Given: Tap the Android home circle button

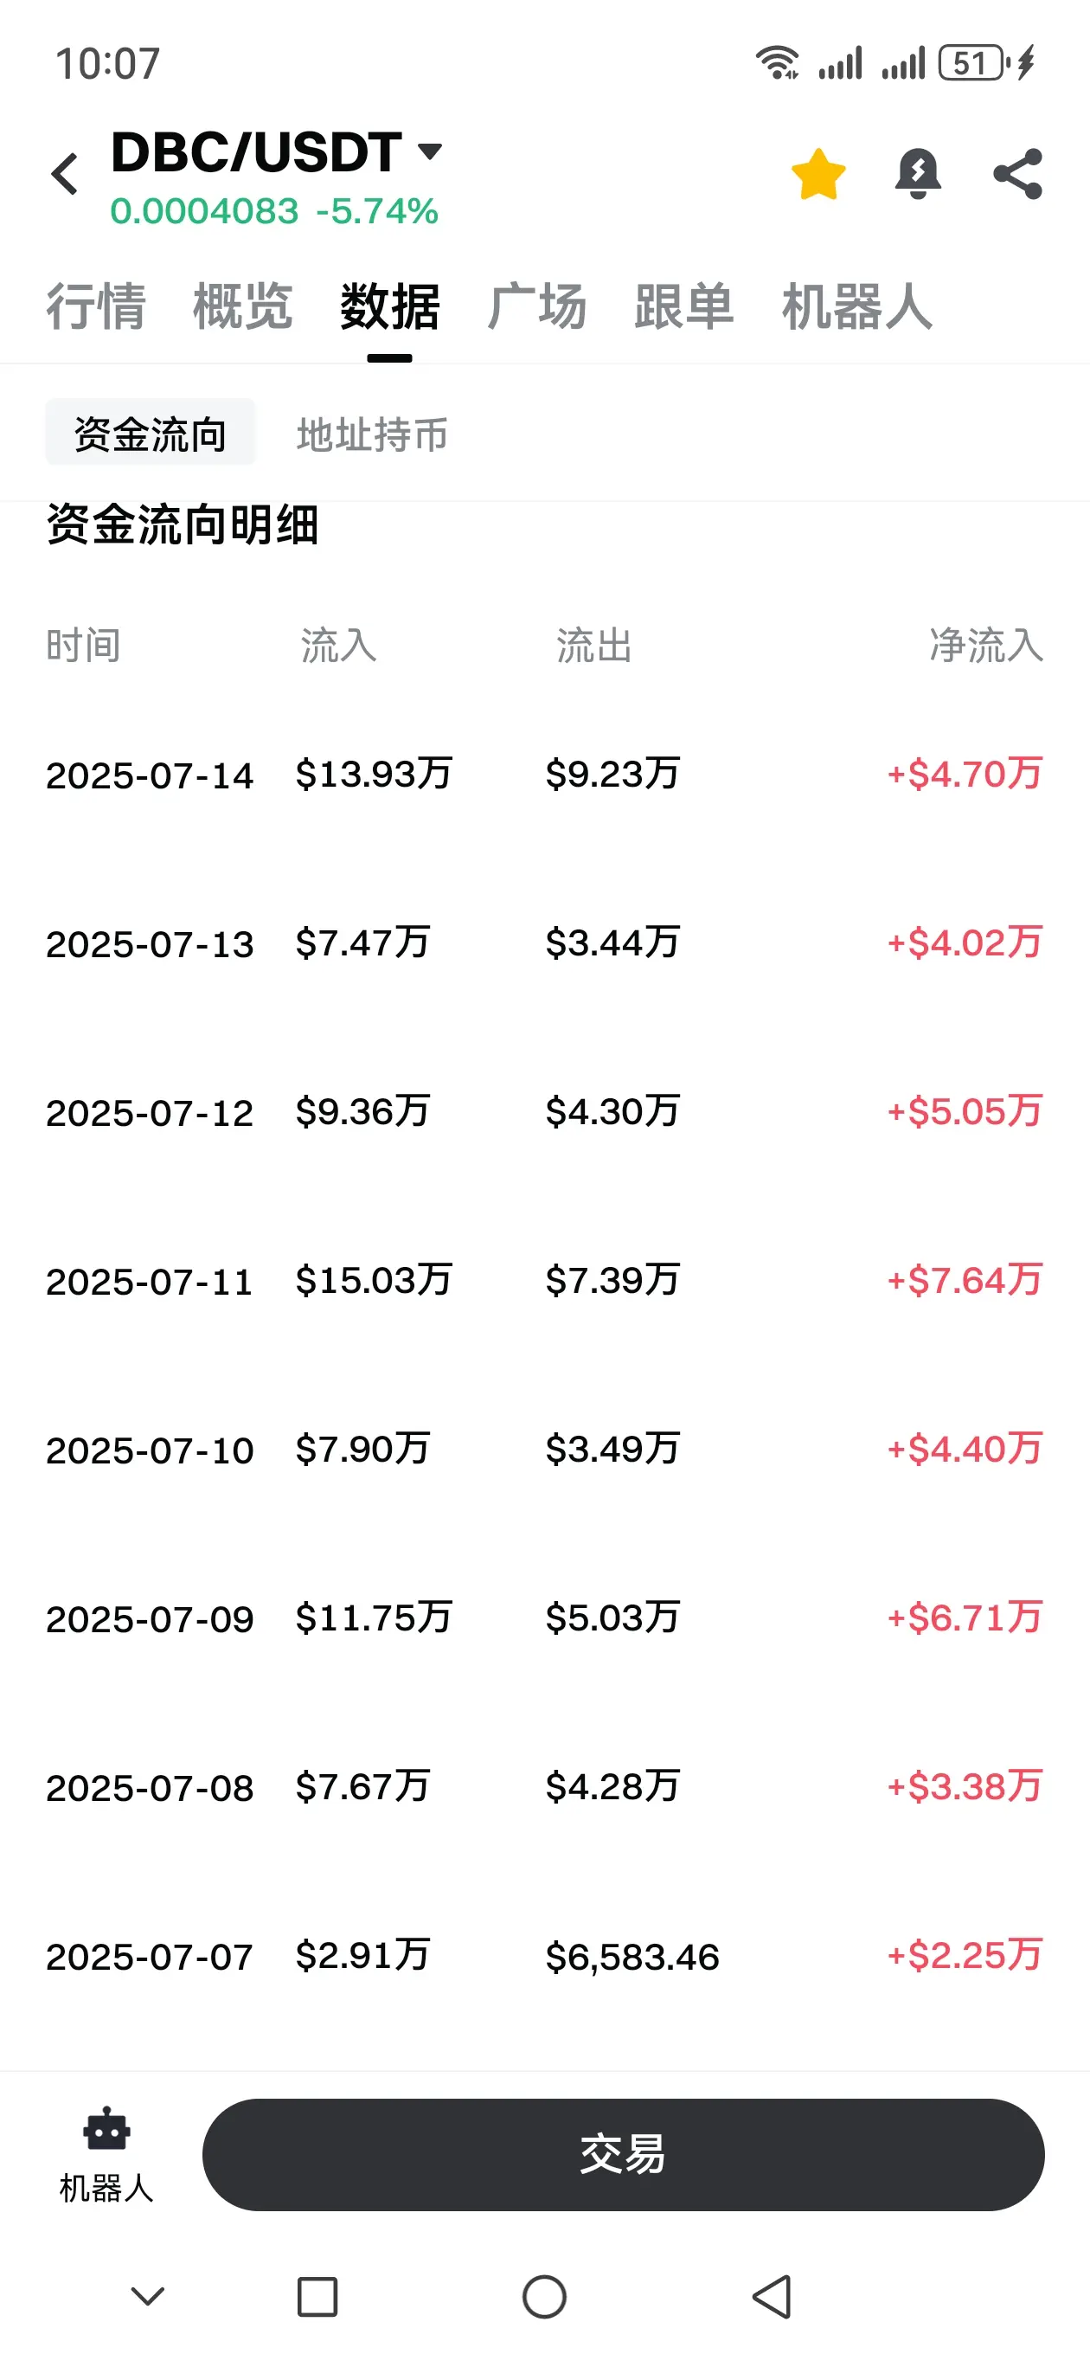Looking at the screenshot, I should [544, 2296].
